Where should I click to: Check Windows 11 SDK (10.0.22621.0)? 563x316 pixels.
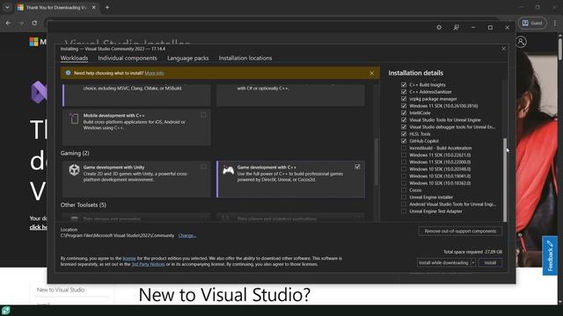(x=404, y=154)
